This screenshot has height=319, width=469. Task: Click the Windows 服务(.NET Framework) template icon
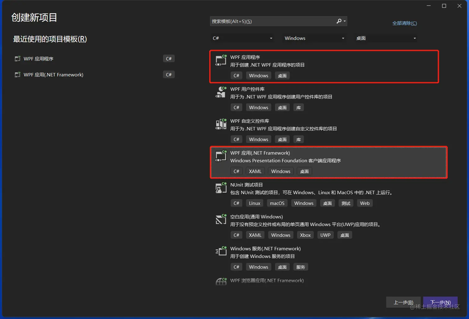221,252
